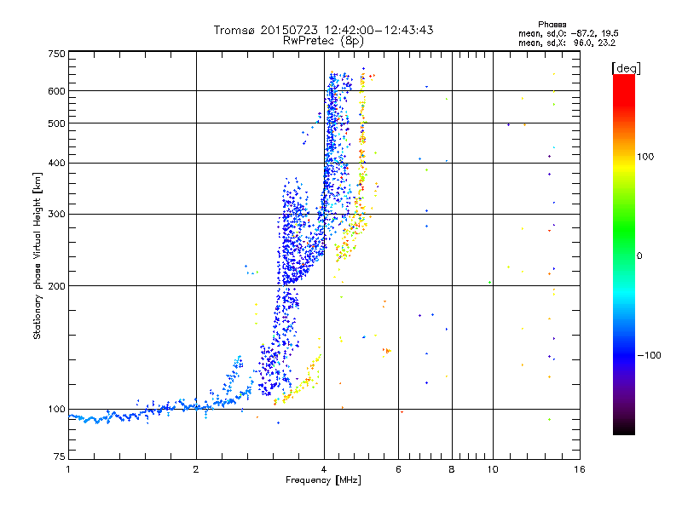This screenshot has height=511, width=682.
Task: Click the x-axis tick label '16'
Action: coord(580,469)
